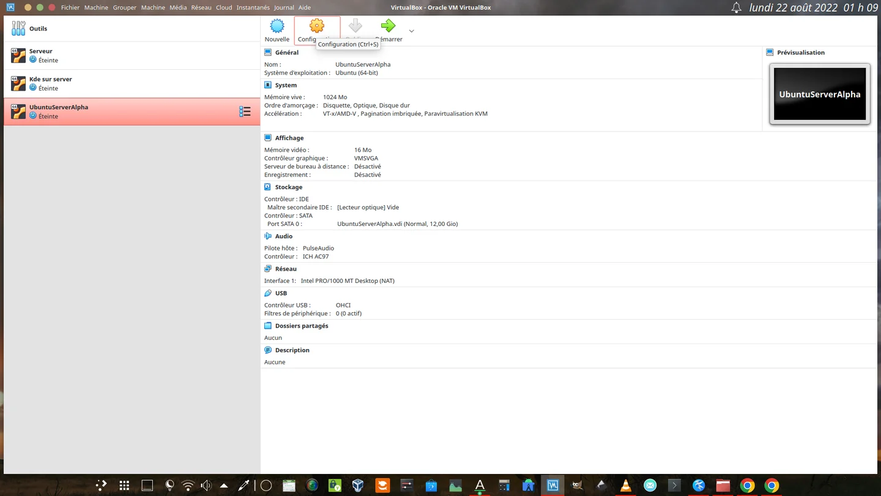Image resolution: width=881 pixels, height=496 pixels.
Task: Open the Réseau menu
Action: 201,7
